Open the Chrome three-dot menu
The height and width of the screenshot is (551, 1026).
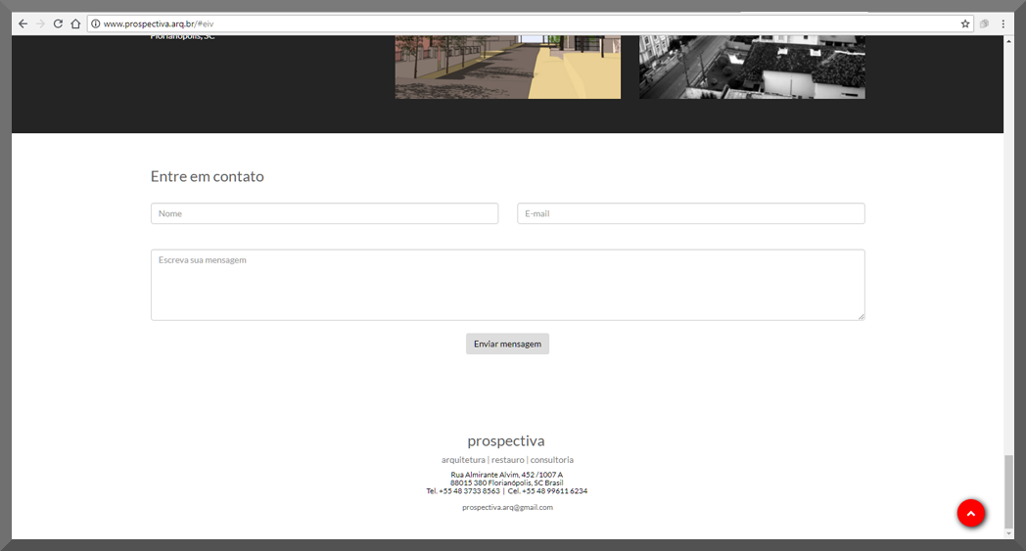pos(1003,23)
